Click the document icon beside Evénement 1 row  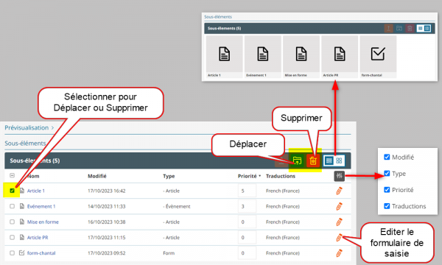coord(22,206)
